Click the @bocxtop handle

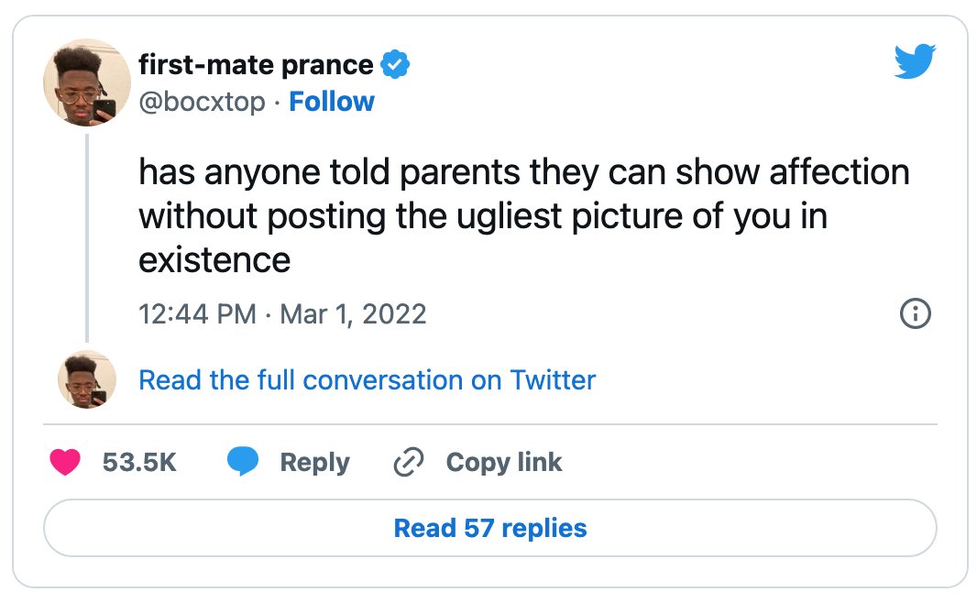(202, 102)
